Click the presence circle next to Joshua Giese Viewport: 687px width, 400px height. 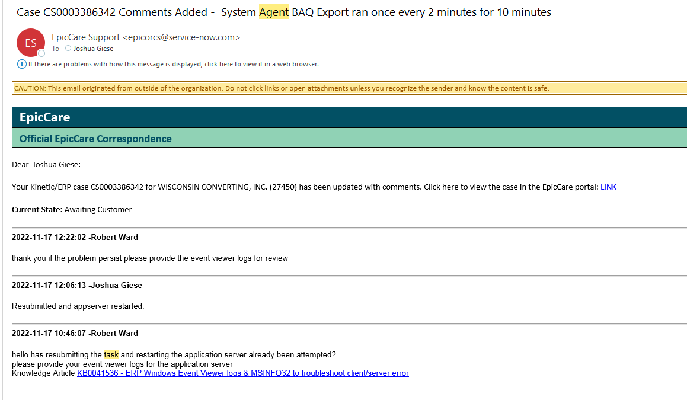[68, 48]
